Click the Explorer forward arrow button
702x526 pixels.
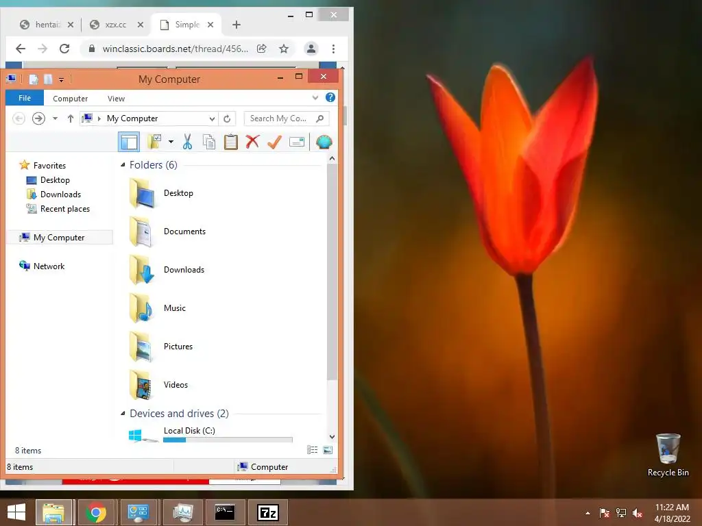point(38,118)
